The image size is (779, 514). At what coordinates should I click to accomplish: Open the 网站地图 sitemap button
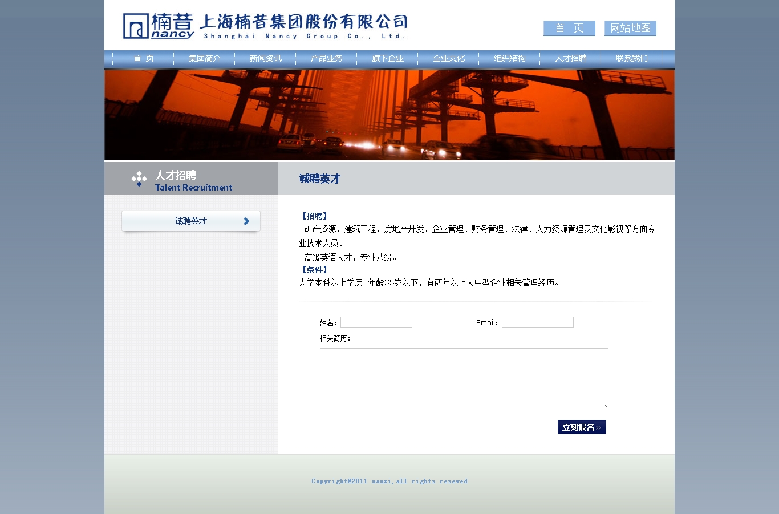[x=630, y=28]
